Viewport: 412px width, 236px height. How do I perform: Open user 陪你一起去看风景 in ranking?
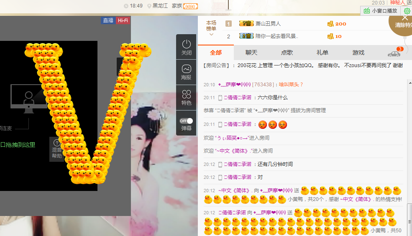tap(276, 36)
